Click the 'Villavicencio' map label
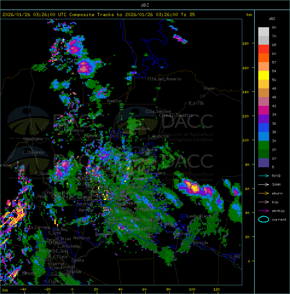This screenshot has height=294, width=290. pyautogui.click(x=70, y=130)
